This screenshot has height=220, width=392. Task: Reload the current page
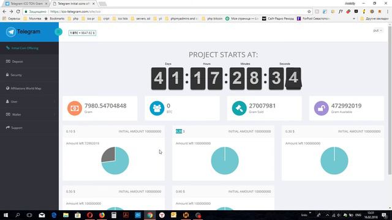18,12
